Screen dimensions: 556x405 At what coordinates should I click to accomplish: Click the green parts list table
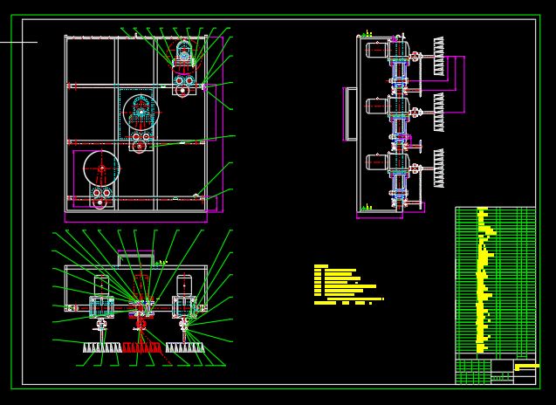(x=496, y=280)
